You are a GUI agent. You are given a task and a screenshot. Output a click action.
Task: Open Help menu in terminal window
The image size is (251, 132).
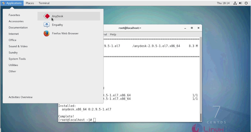coord(113,34)
